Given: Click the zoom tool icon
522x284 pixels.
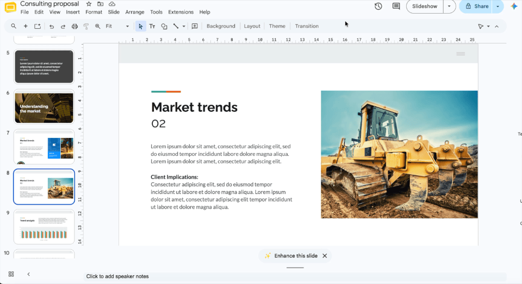Looking at the screenshot, I should tap(97, 26).
